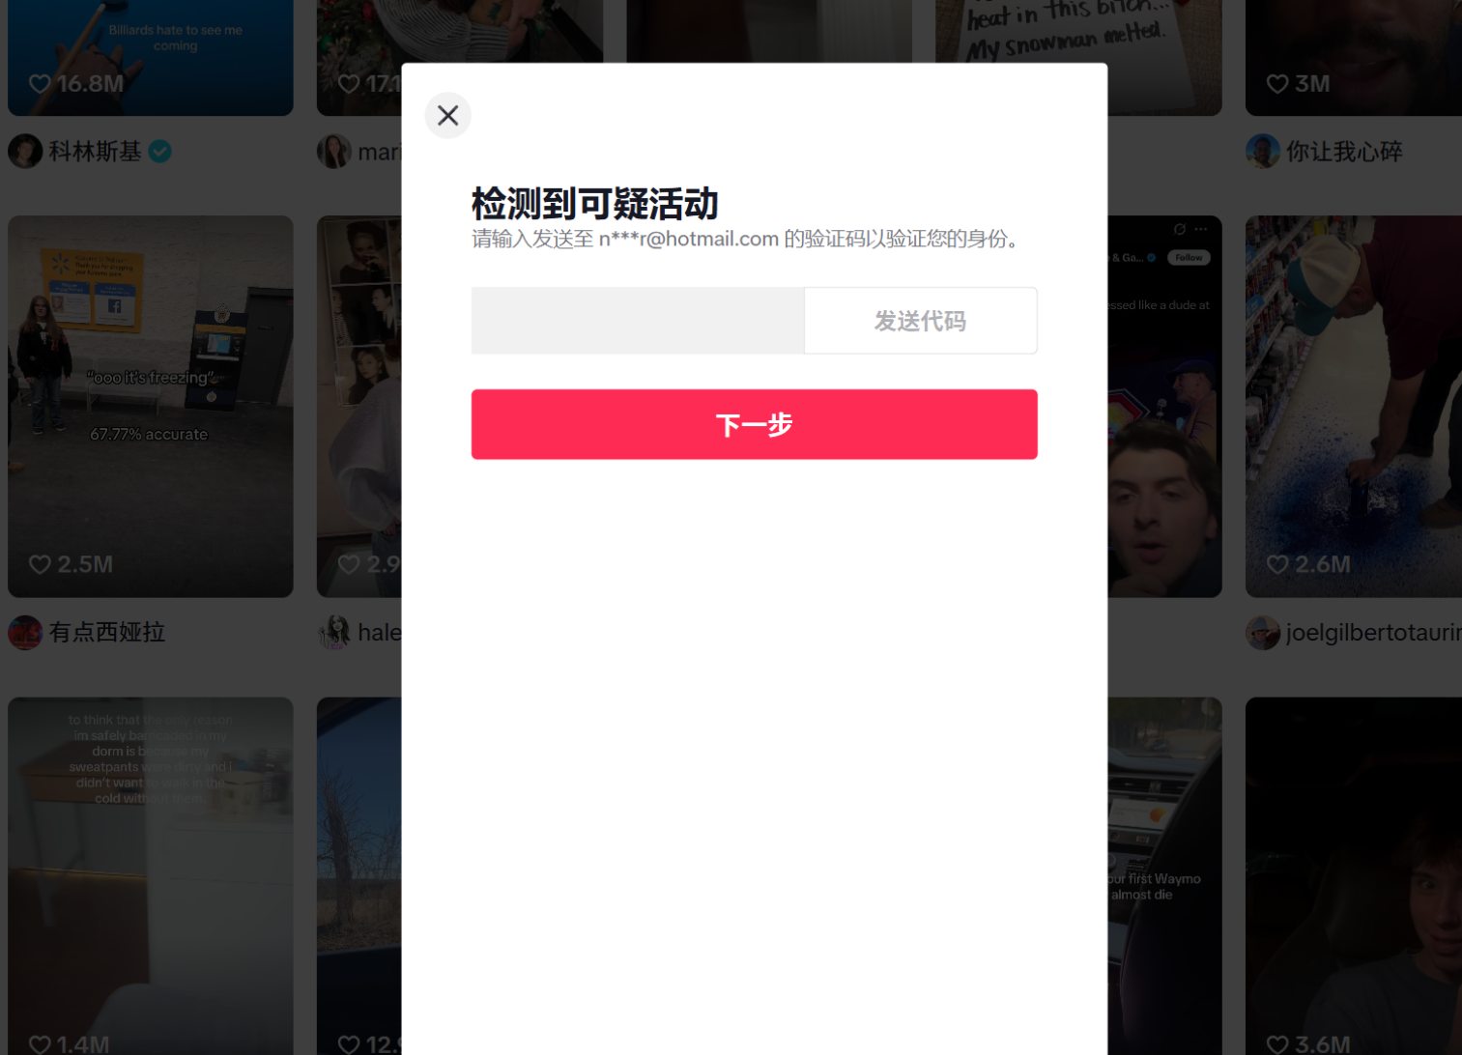Click the heart icon showing 2.6M likes
This screenshot has width=1462, height=1055.
click(1277, 564)
